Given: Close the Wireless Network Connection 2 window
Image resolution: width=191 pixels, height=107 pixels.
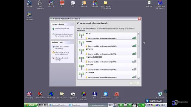Looking at the screenshot, I should pos(139,18).
